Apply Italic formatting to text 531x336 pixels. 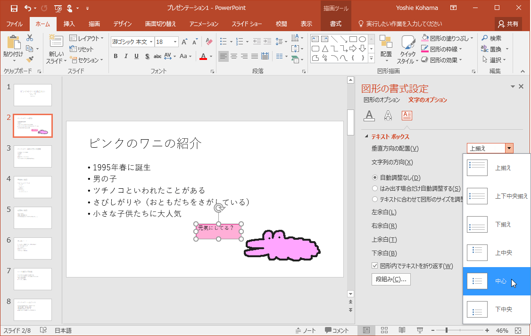point(126,56)
